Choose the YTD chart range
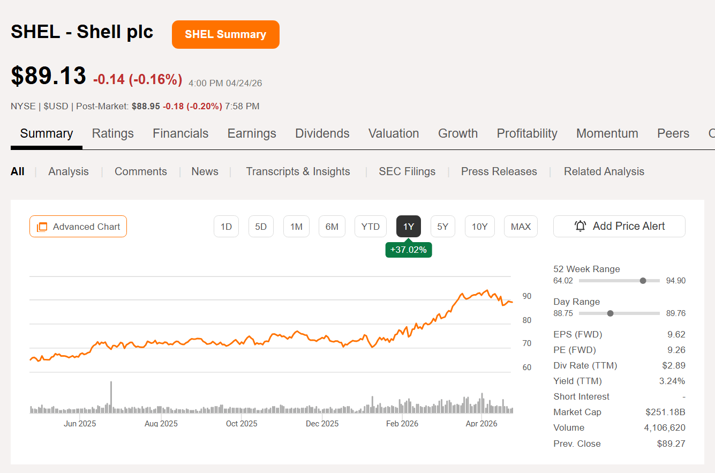Image resolution: width=715 pixels, height=473 pixels. 370,227
